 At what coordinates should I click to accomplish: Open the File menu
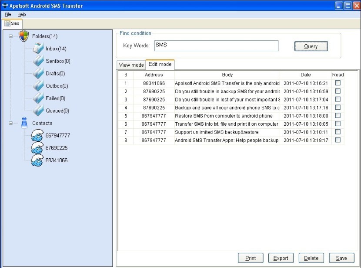8,14
